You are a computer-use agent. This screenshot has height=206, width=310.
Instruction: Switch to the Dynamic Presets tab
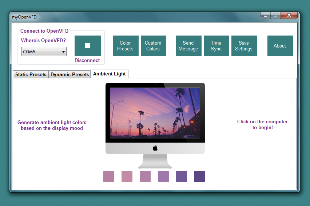tap(69, 74)
